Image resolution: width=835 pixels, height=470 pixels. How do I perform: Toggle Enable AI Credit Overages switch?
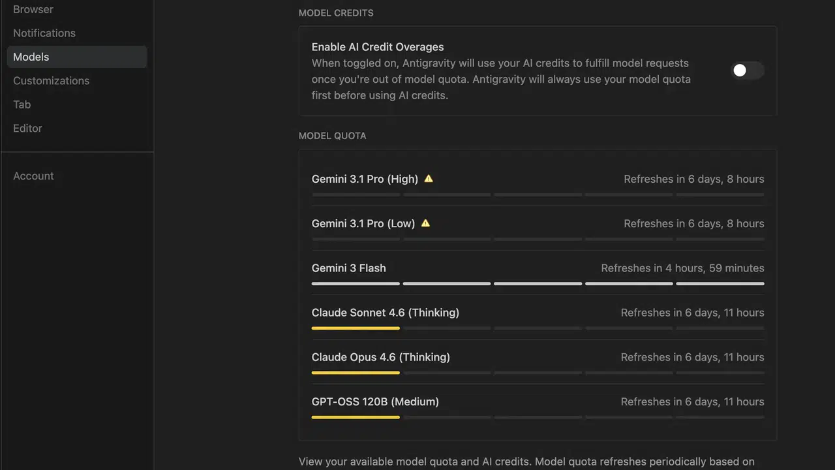click(747, 70)
